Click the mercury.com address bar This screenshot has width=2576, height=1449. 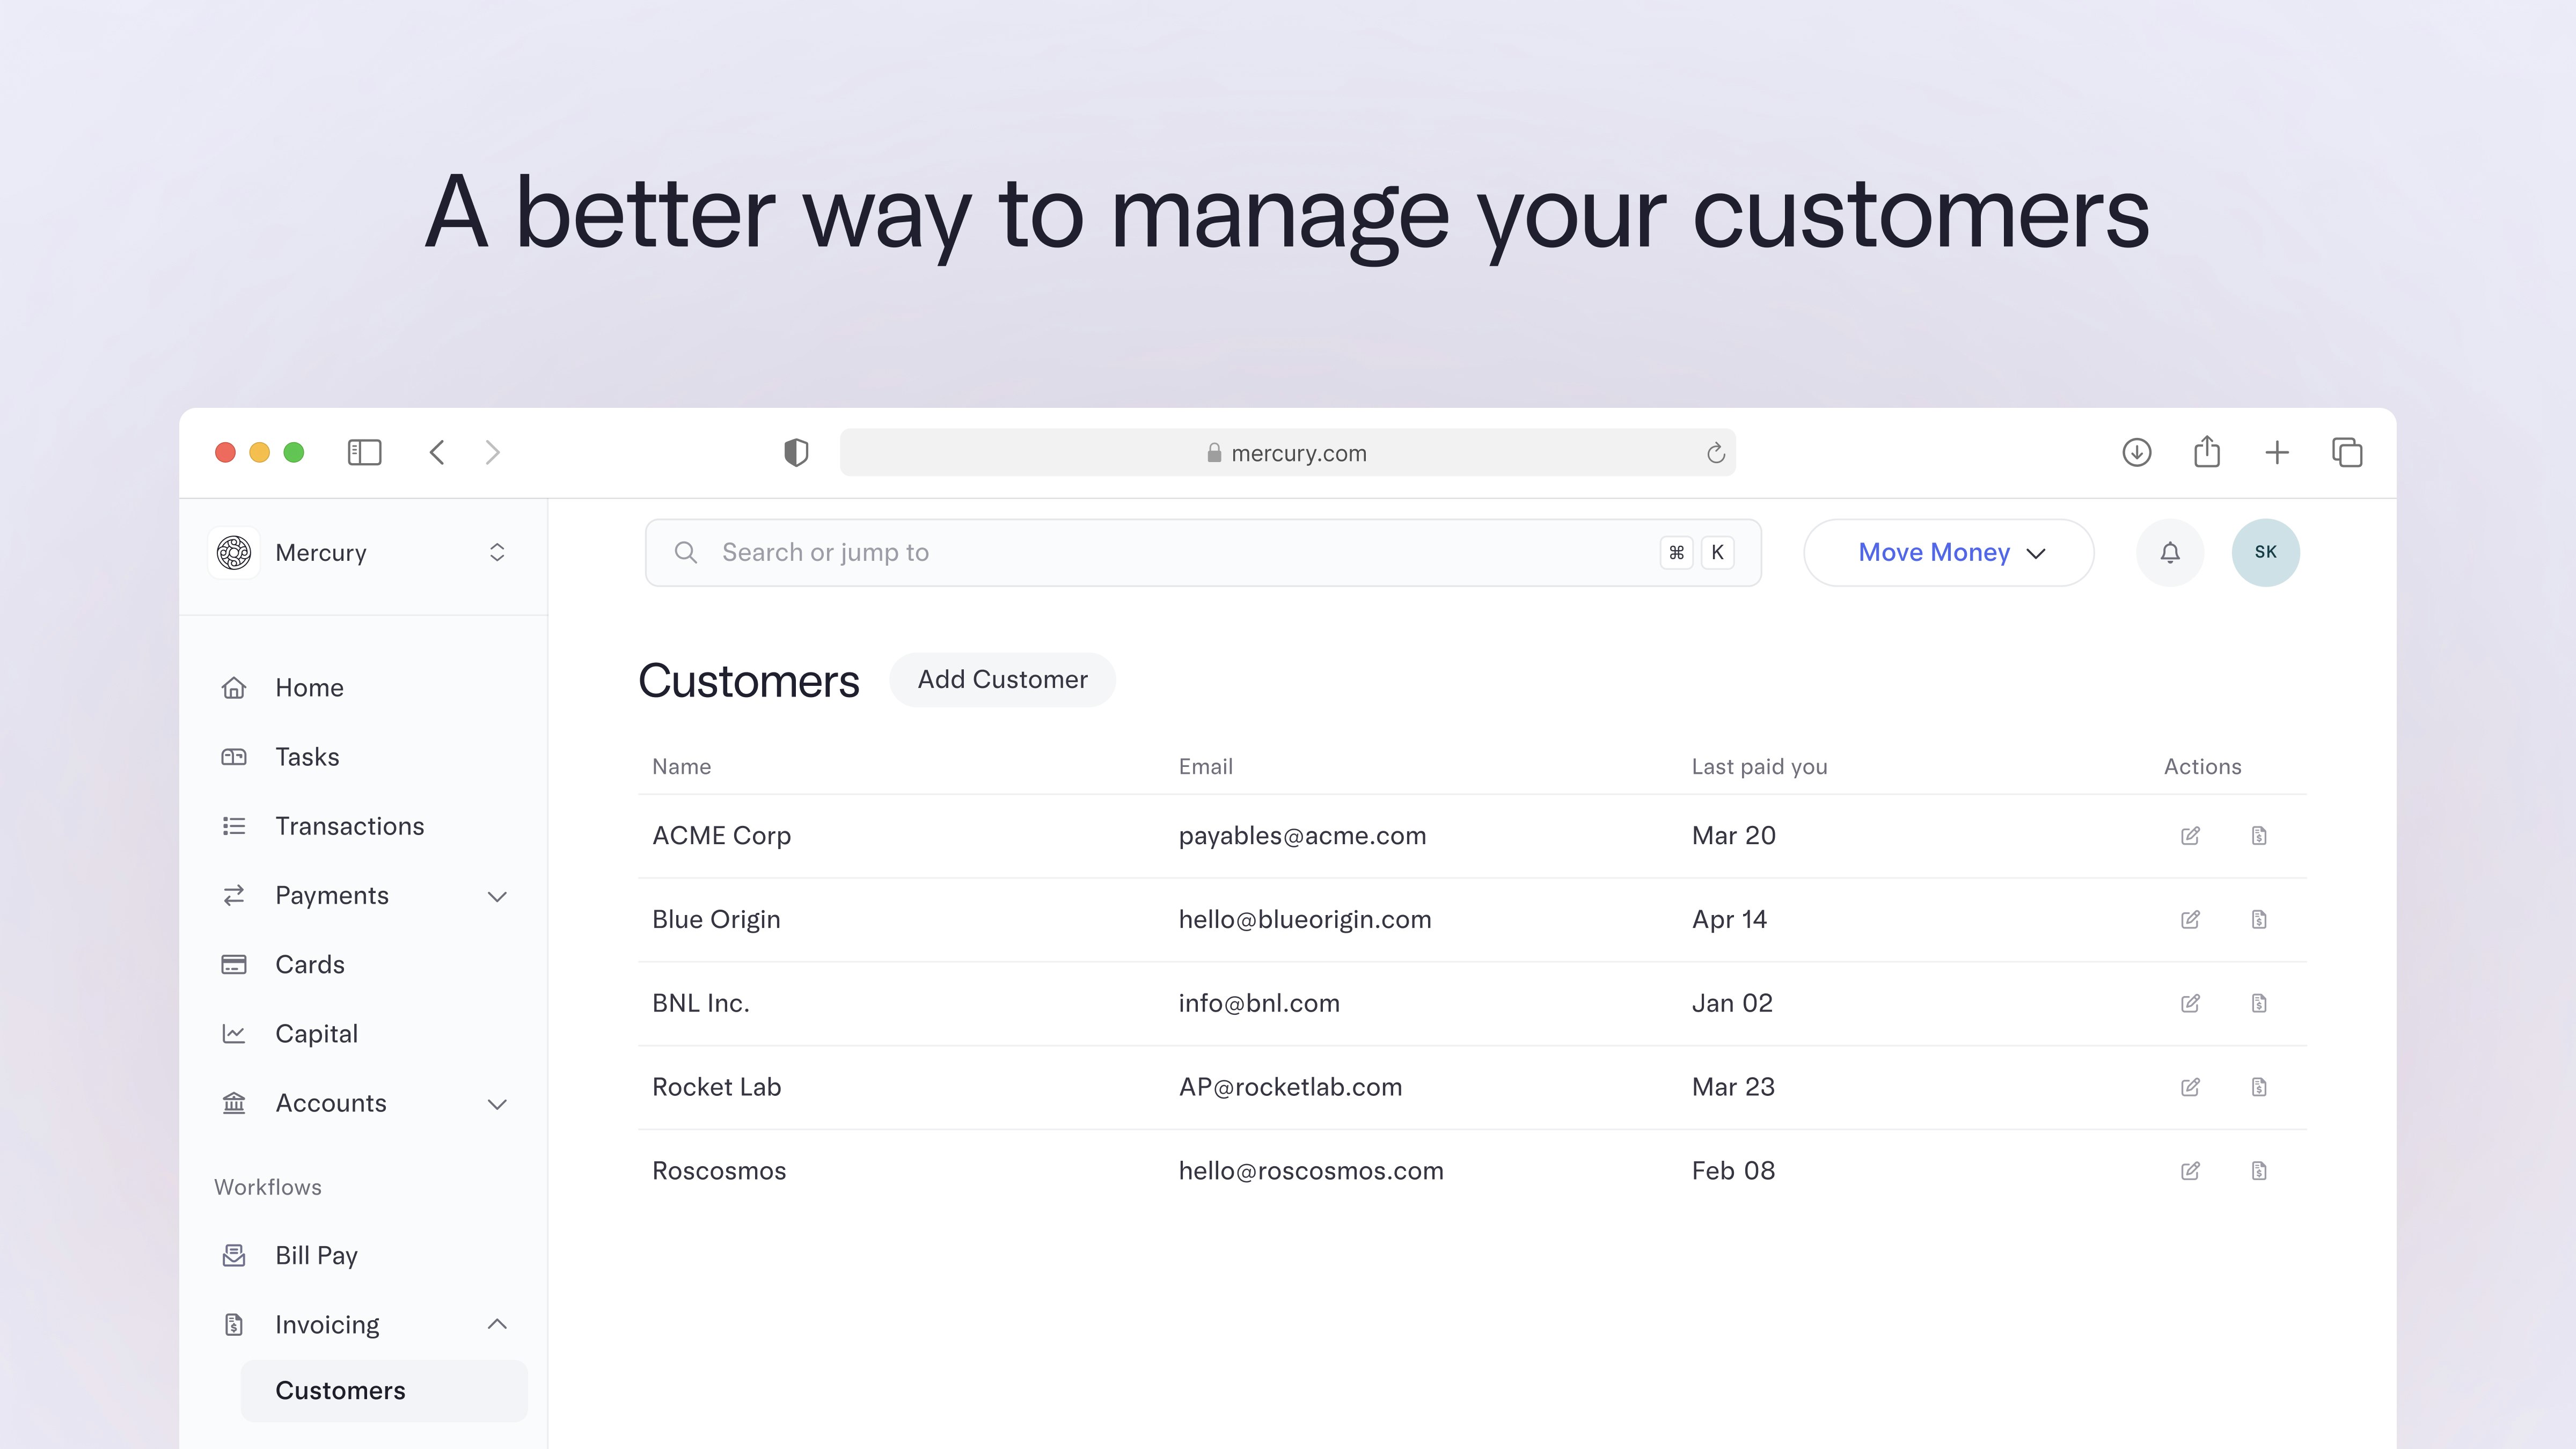coord(1287,453)
